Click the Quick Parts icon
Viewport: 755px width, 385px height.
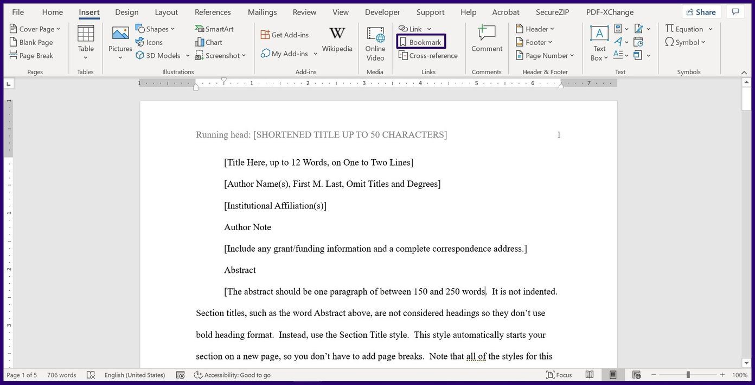tap(618, 29)
